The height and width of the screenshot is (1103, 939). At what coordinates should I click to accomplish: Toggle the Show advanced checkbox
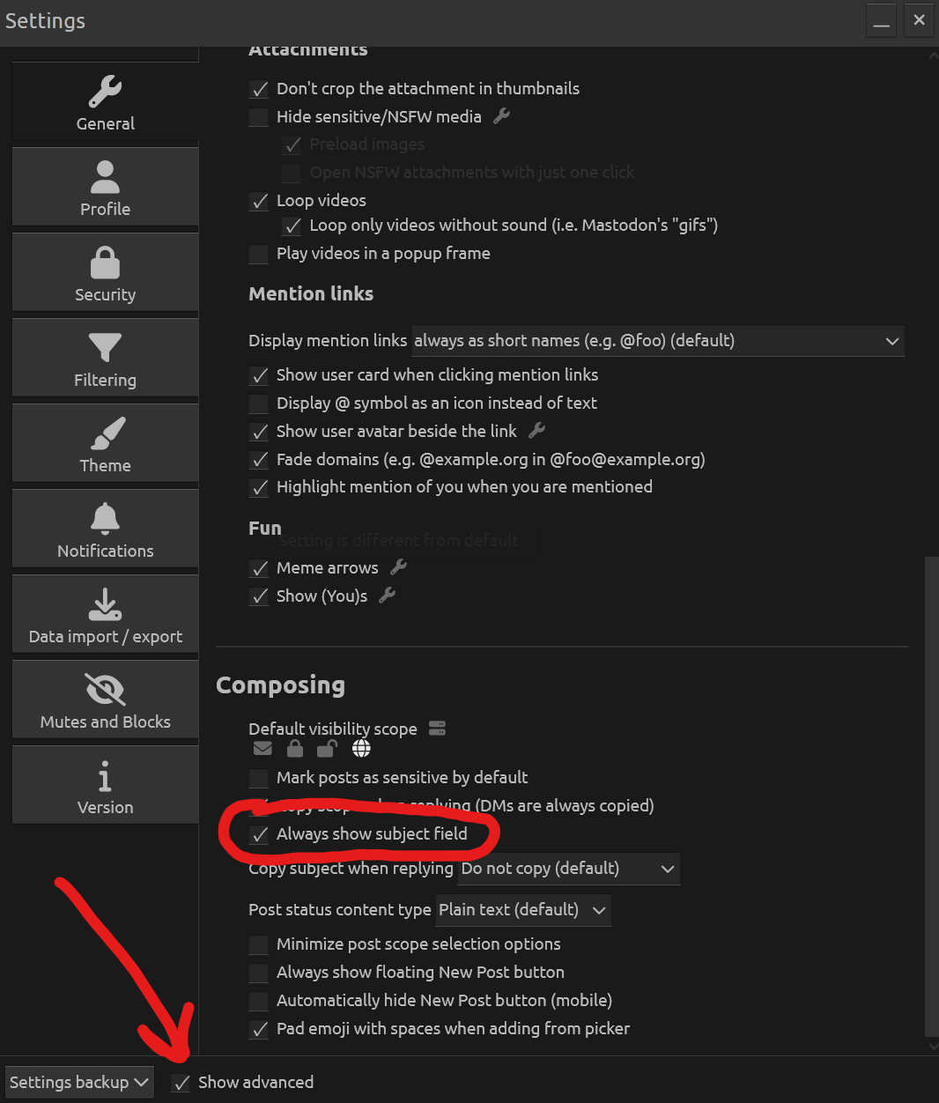pyautogui.click(x=181, y=1083)
